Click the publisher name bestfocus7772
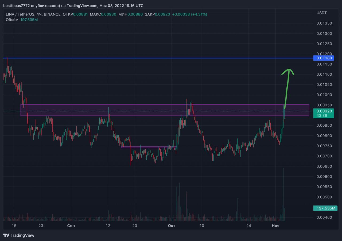Screen dimensions: 342x241 (x=16, y=6)
